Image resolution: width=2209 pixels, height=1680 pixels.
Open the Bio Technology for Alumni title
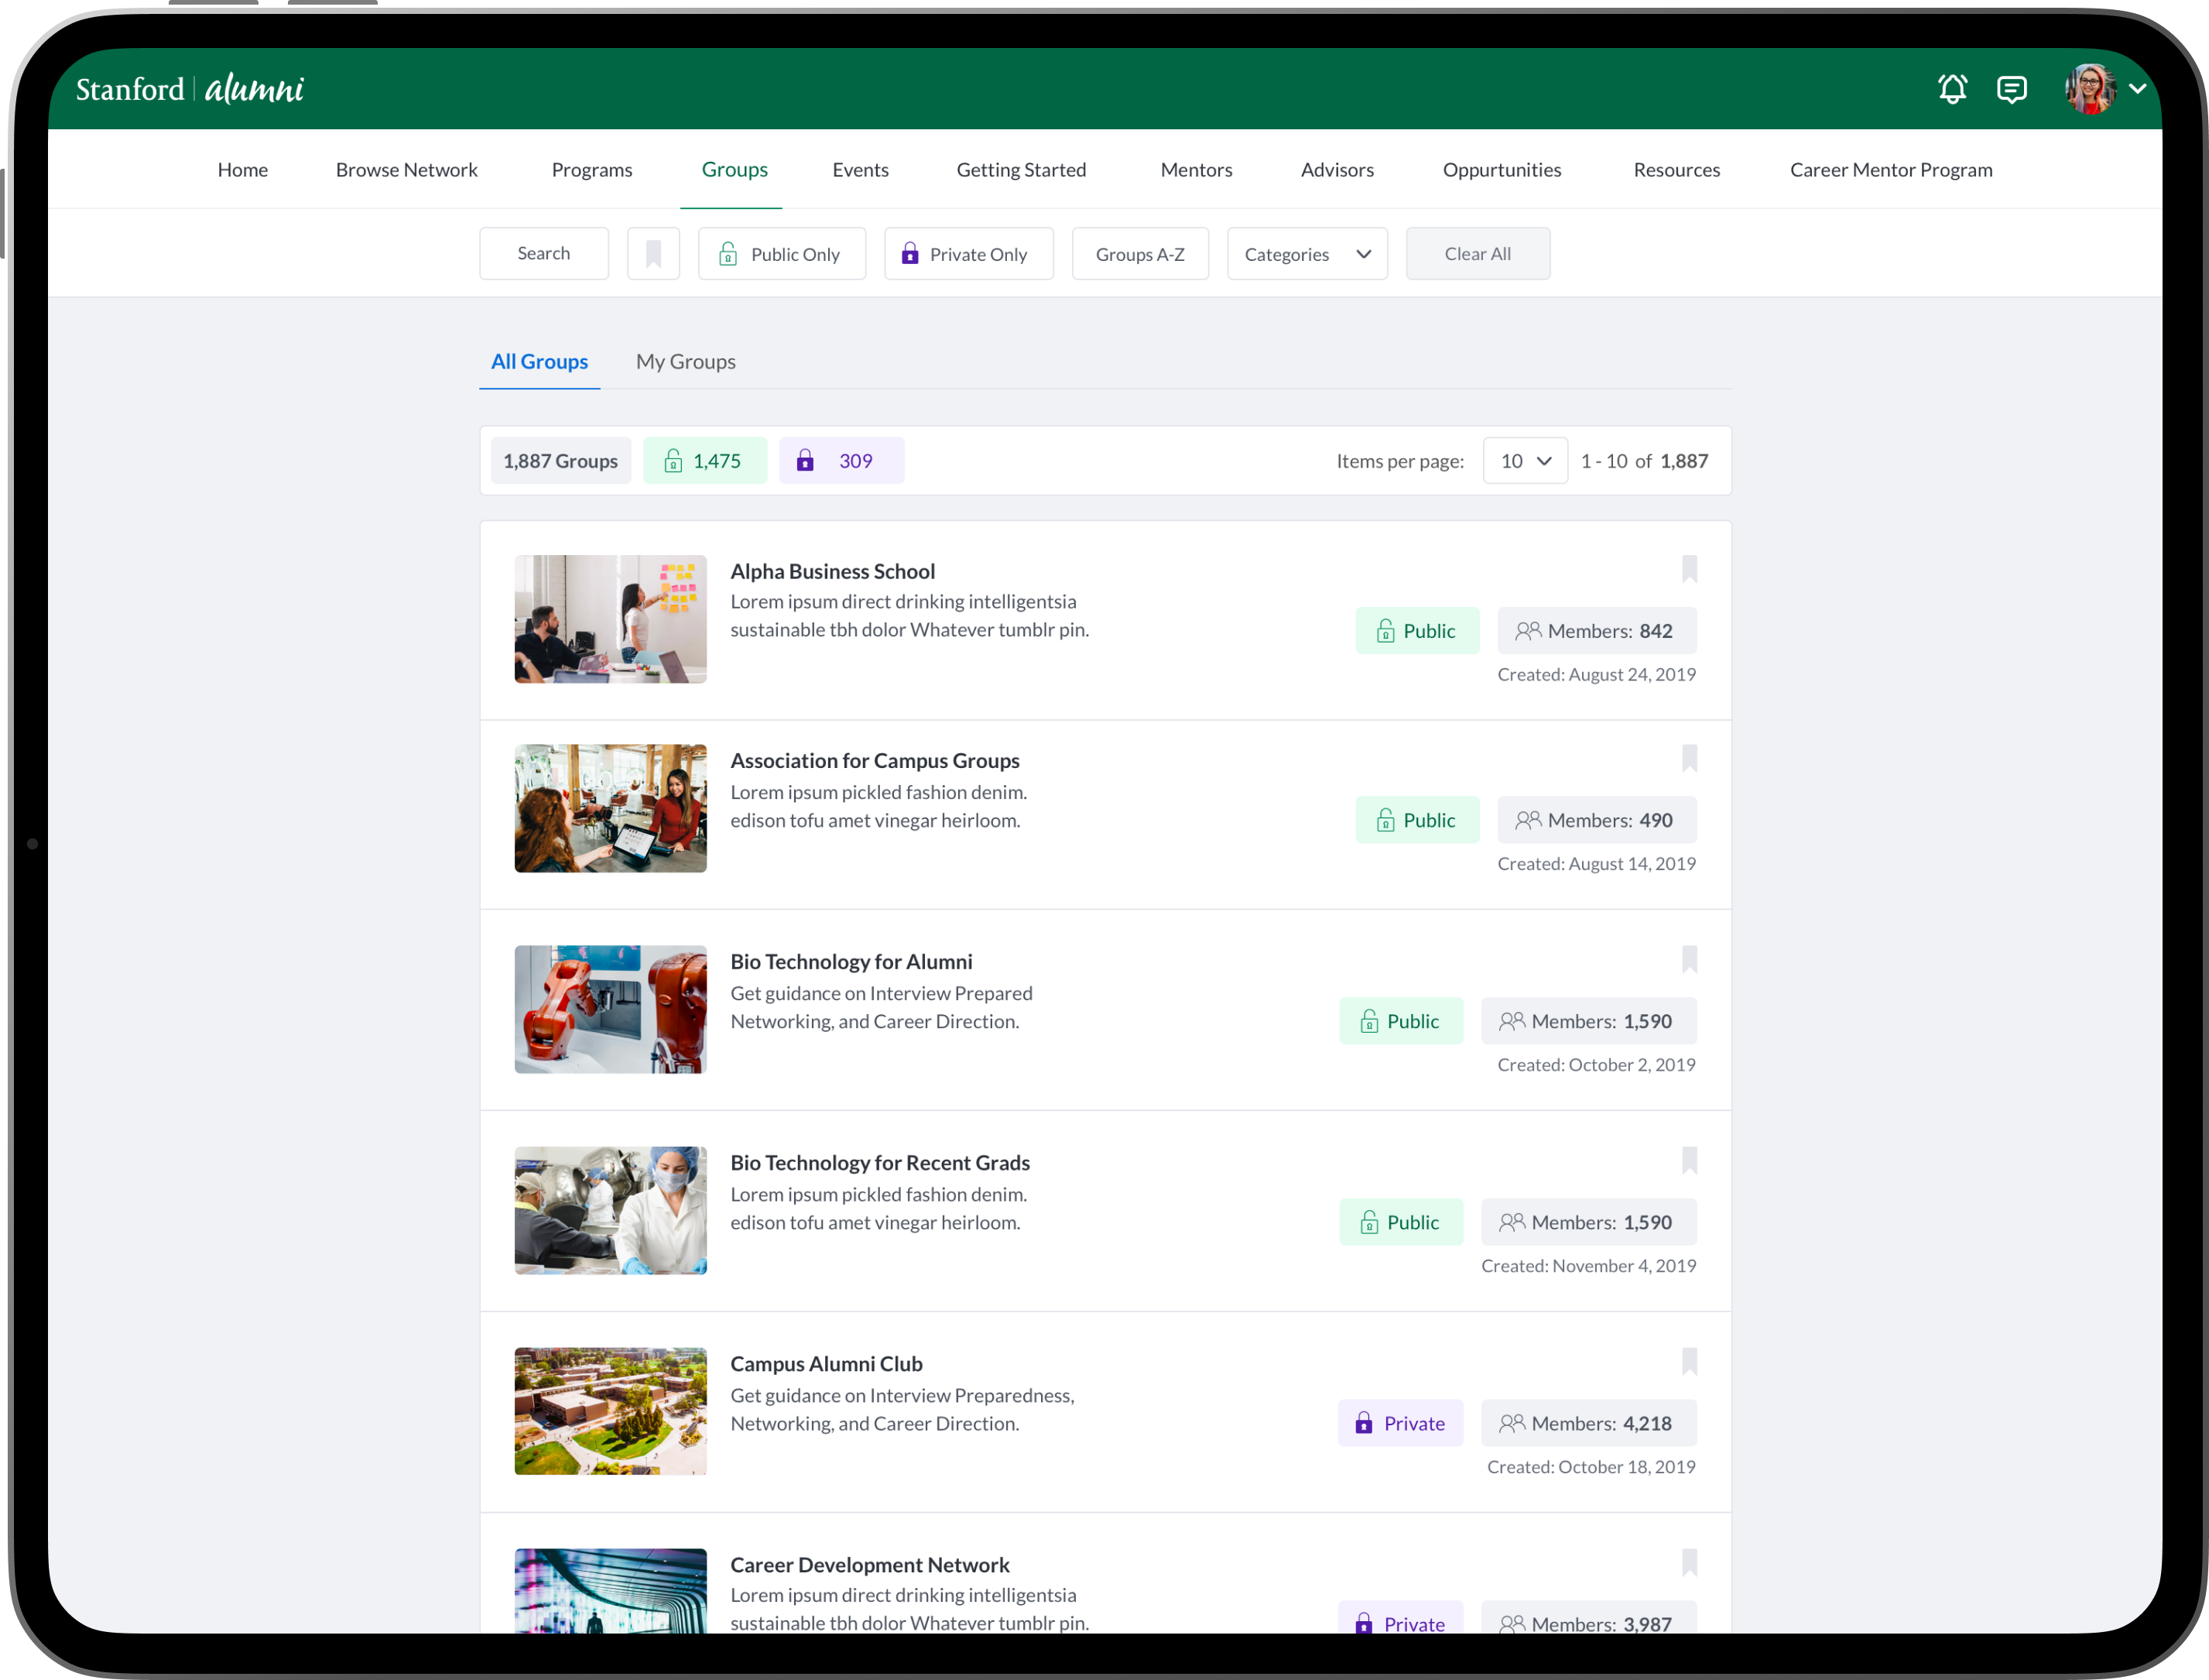tap(851, 962)
